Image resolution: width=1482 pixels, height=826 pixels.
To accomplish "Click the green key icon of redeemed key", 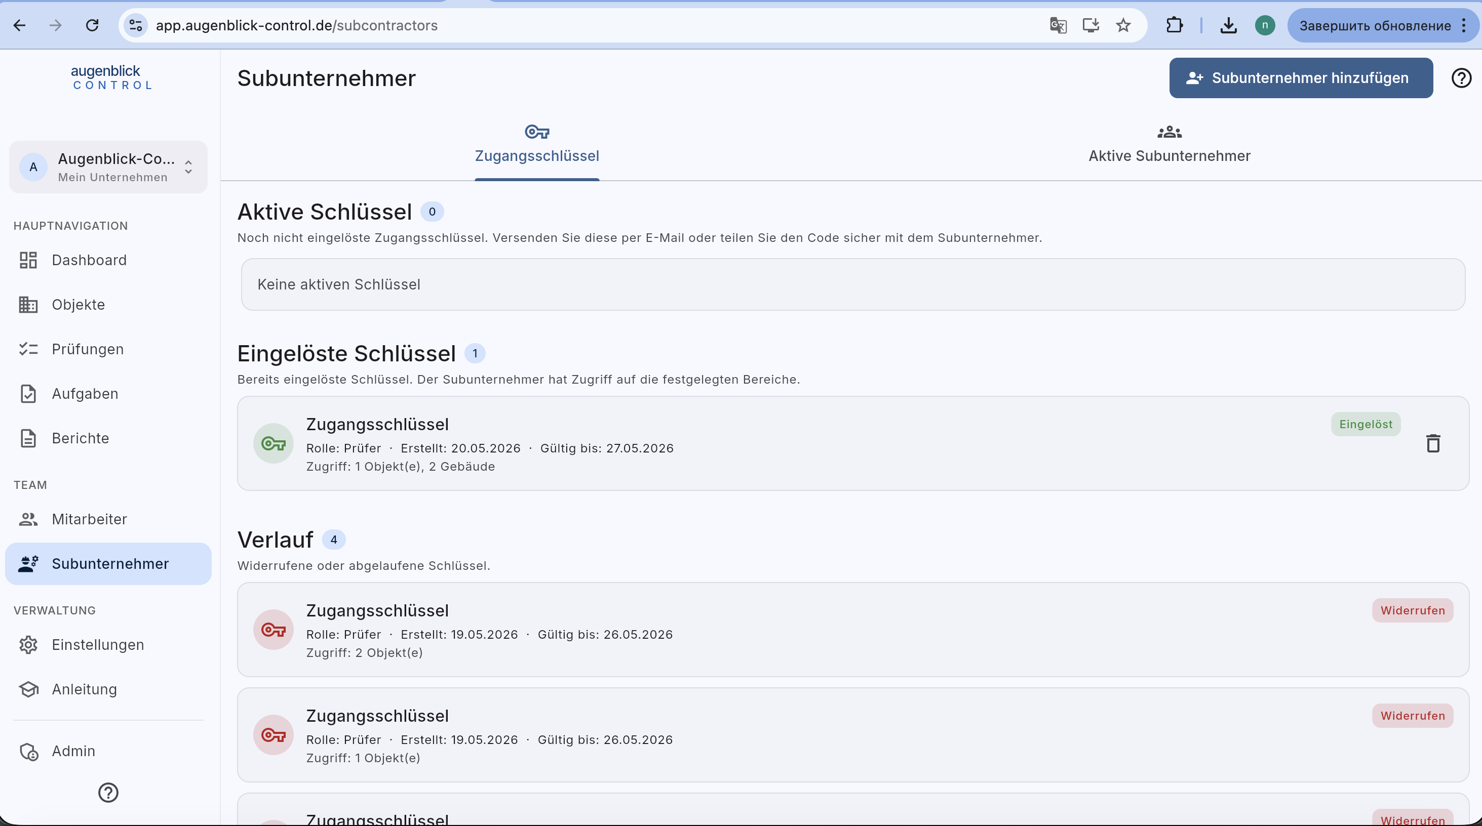I will point(274,443).
